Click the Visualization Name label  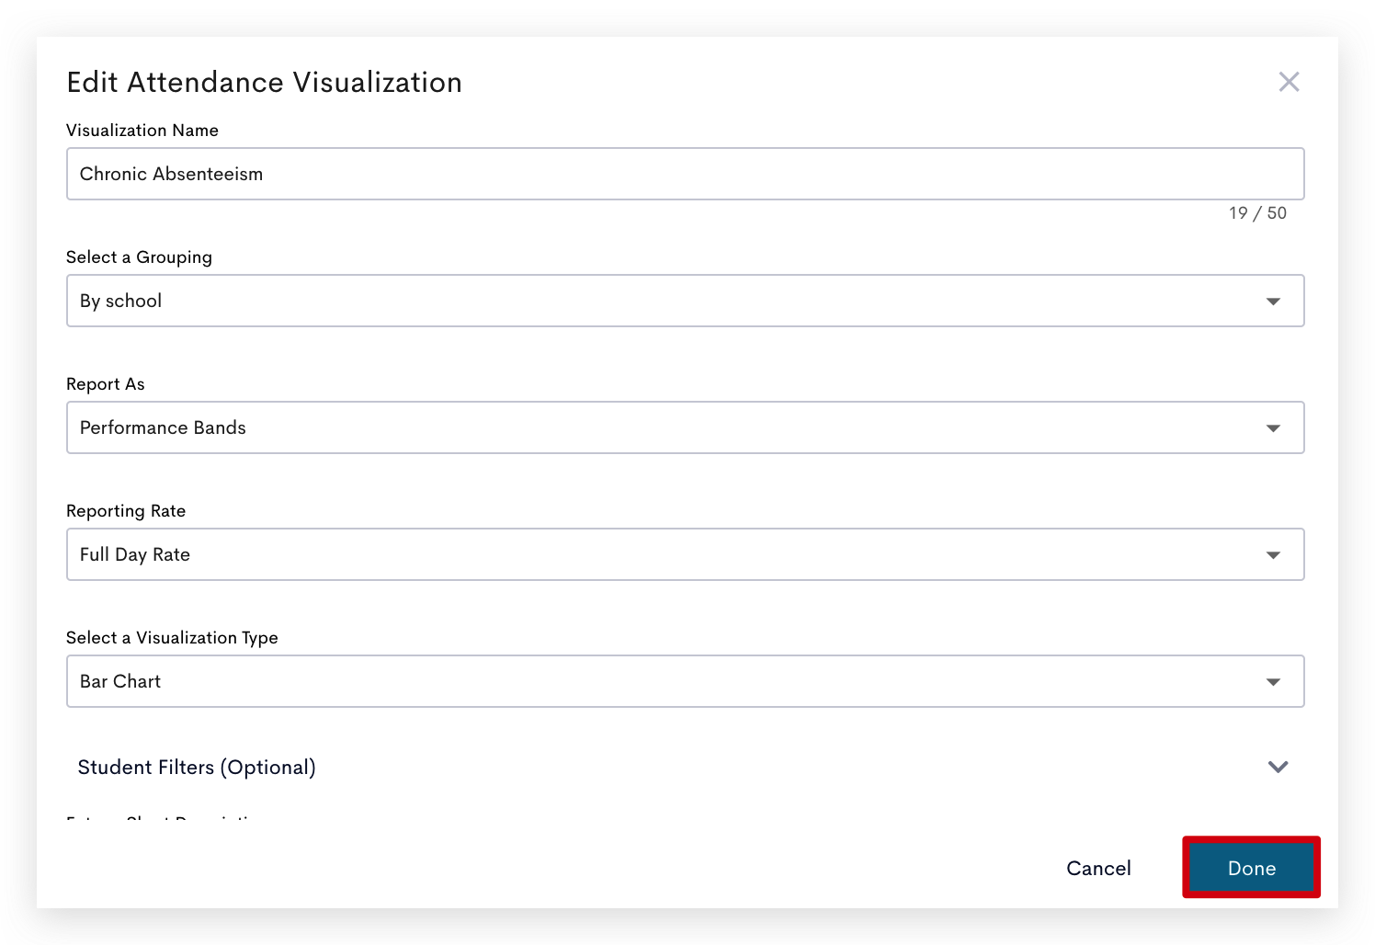tap(142, 131)
